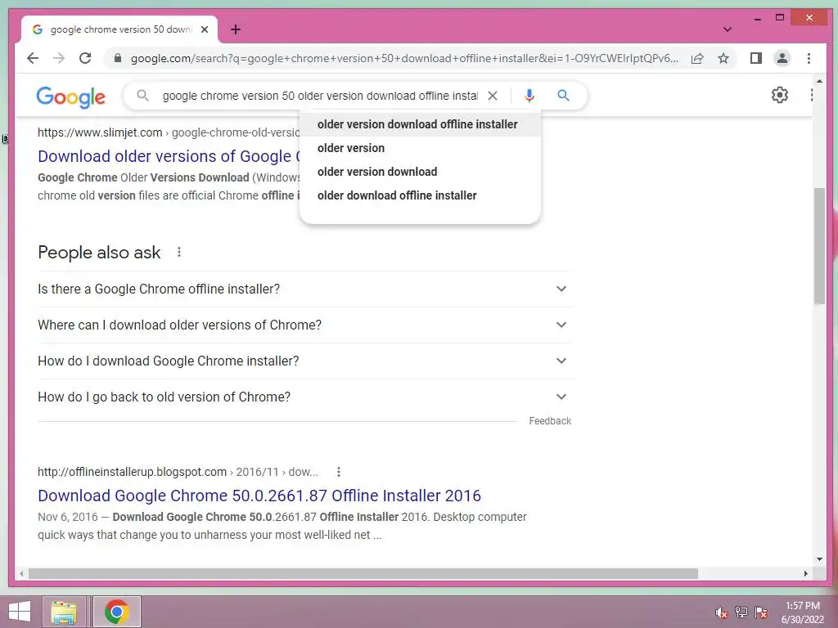Click the Chrome taskbar icon
The height and width of the screenshot is (628, 838).
[x=116, y=612]
